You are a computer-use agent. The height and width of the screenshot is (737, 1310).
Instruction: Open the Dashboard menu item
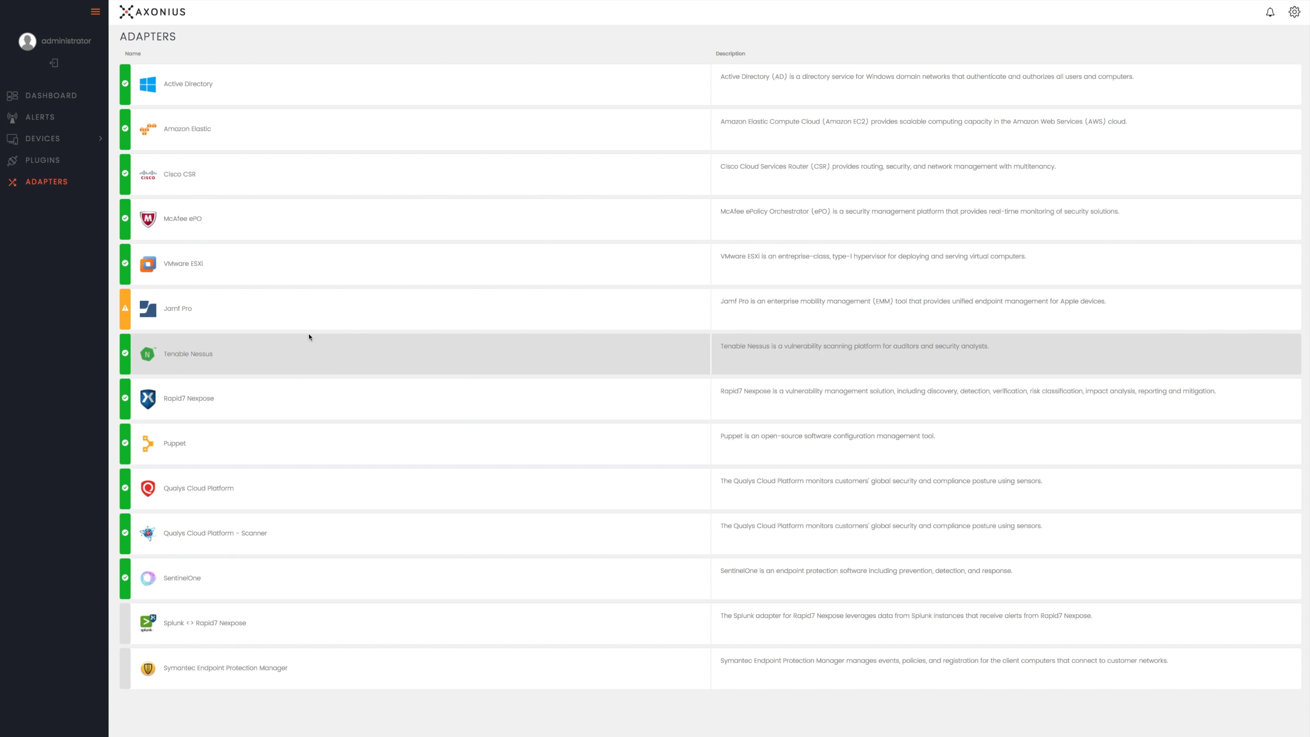click(51, 96)
